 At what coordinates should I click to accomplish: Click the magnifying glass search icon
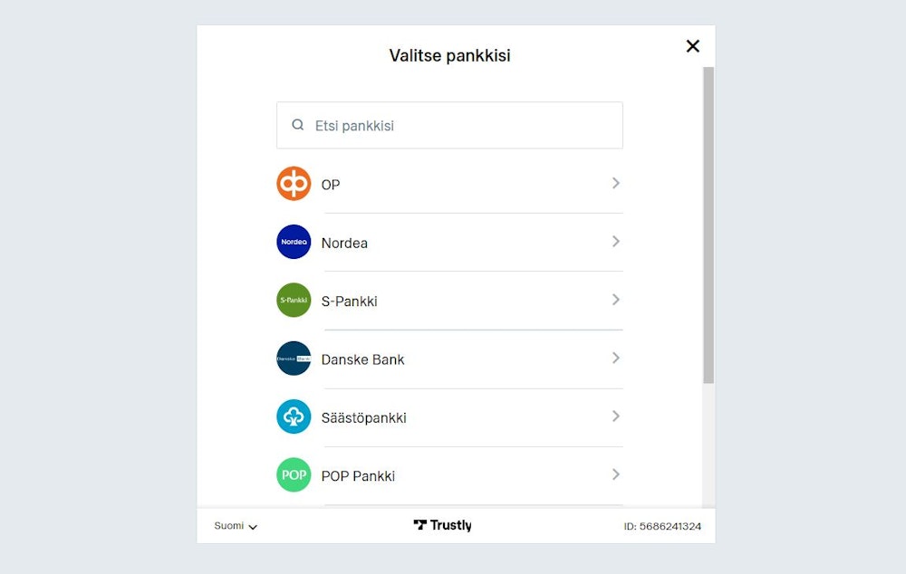297,125
